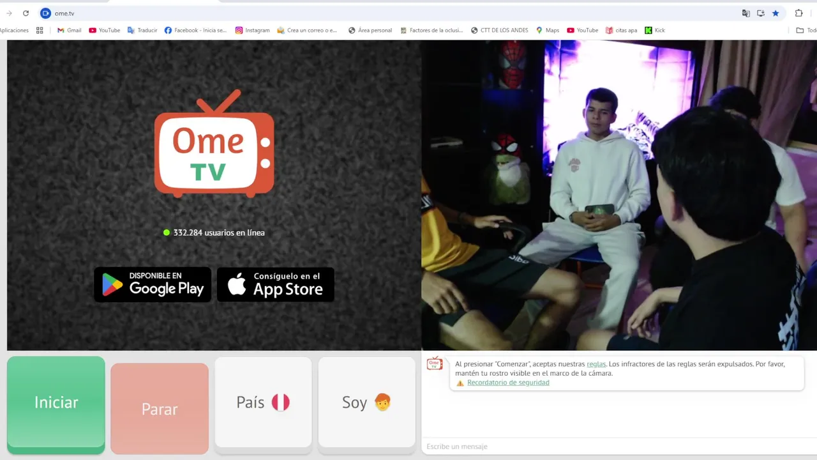Click the Parar button

coord(160,408)
